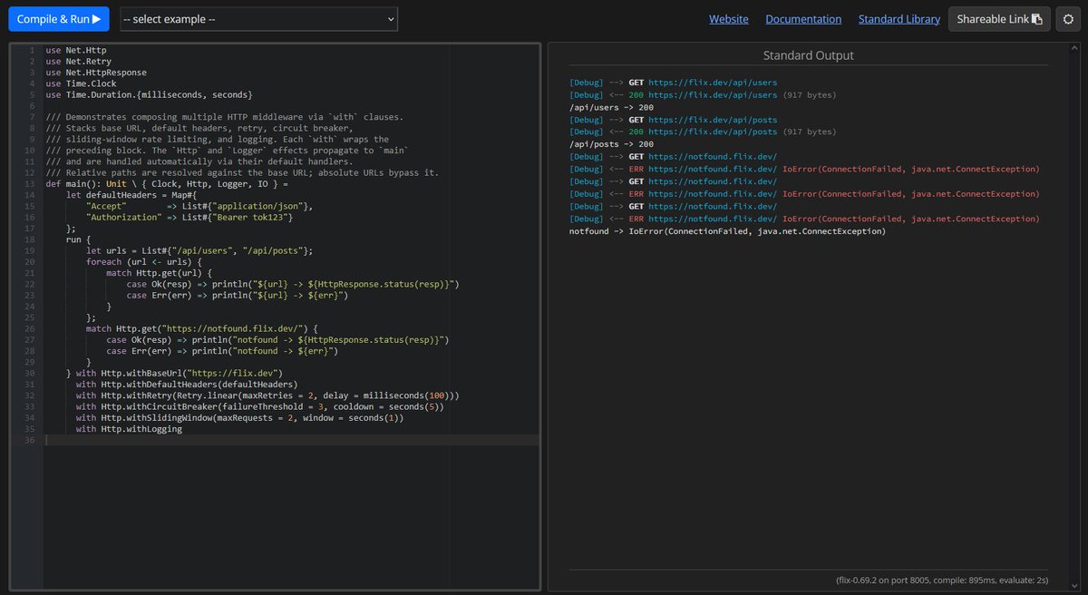
Task: Open the Standard Library link
Action: (x=899, y=19)
